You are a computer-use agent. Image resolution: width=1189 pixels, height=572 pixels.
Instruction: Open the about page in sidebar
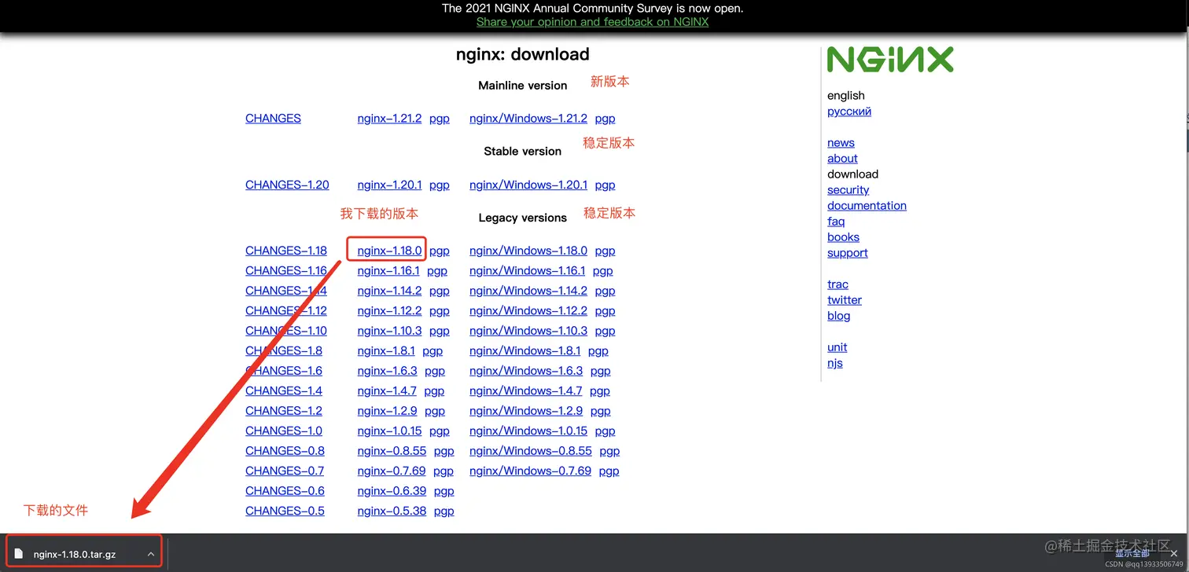[842, 159]
